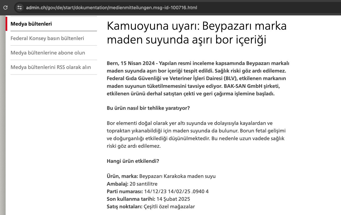This screenshot has height=215, width=341.
Task: Click the lead paragraph starting Bern, 15 Nisan 2024
Action: [198, 79]
